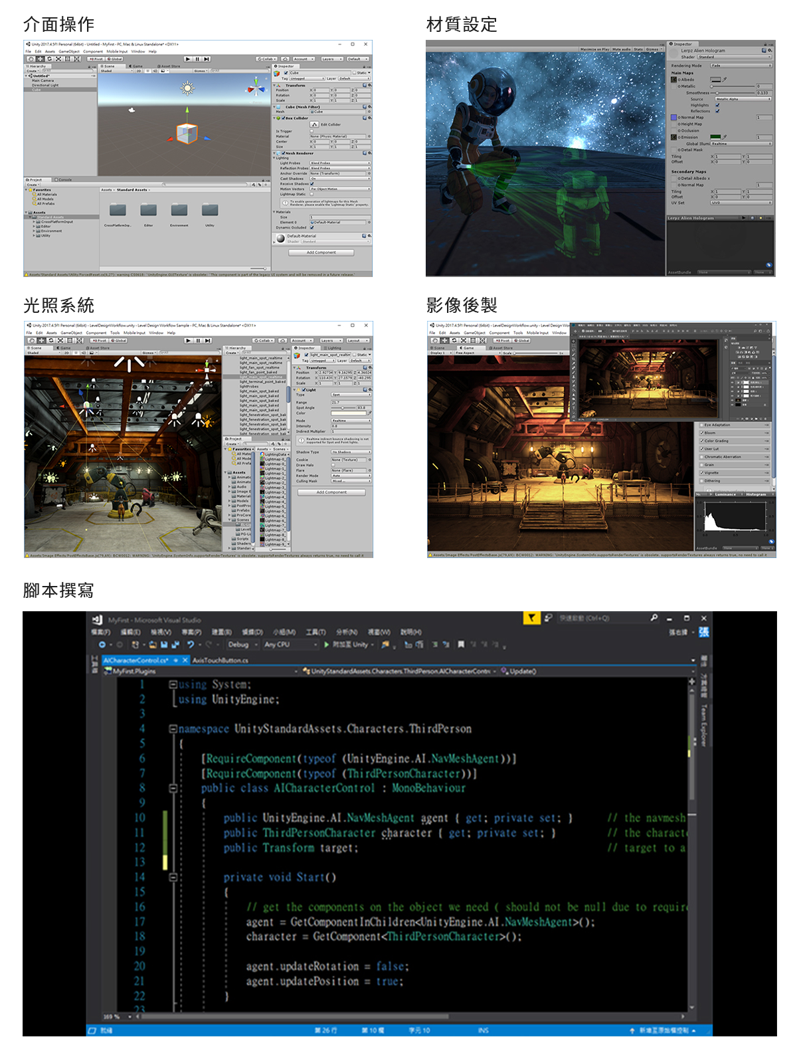Screen dimensions: 797x1055
Task: Click the Mute audio button
Action: click(x=622, y=49)
